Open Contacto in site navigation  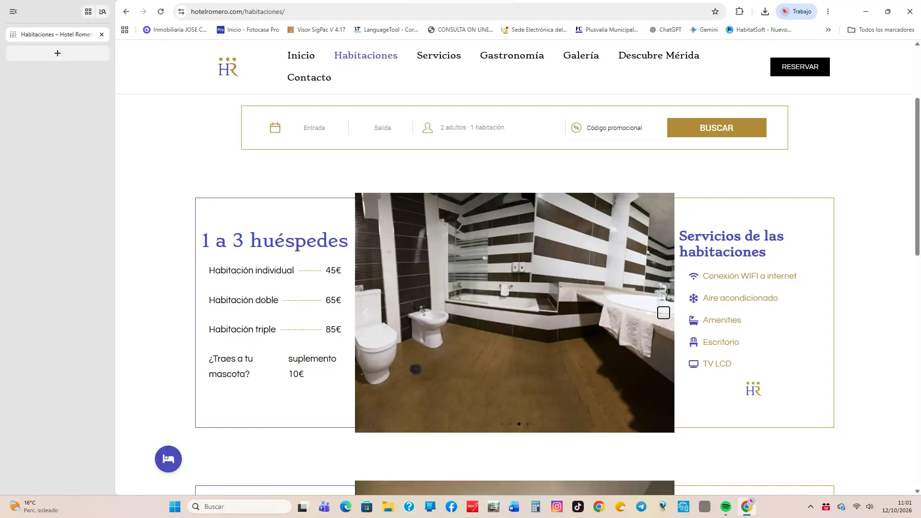[309, 77]
